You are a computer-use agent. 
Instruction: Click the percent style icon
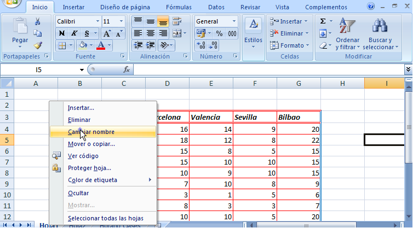tap(219, 33)
